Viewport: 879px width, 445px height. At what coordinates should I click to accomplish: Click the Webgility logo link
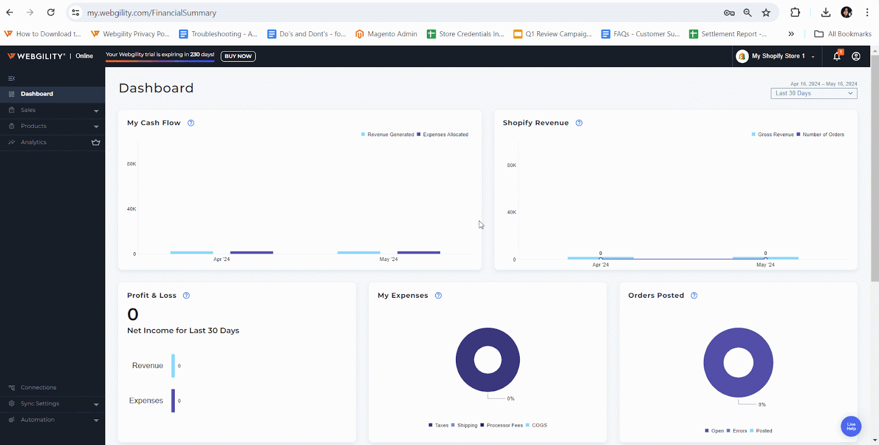(36, 56)
